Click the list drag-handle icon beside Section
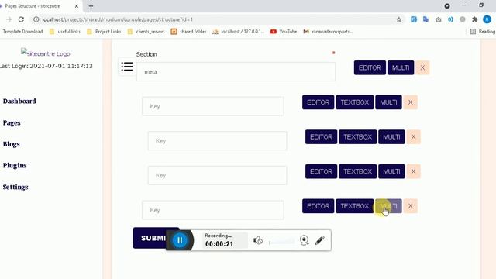The height and width of the screenshot is (279, 496). tap(127, 67)
